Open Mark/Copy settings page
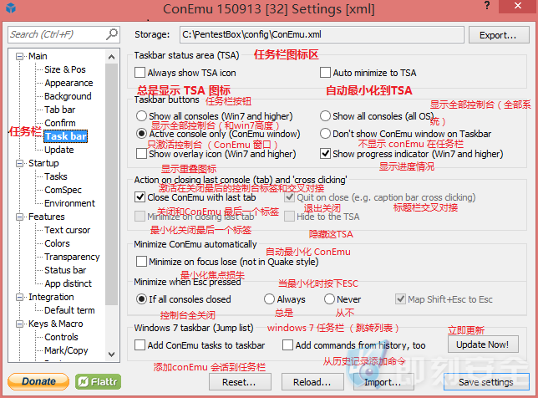Viewport: 538px width, 398px height. pyautogui.click(x=66, y=350)
